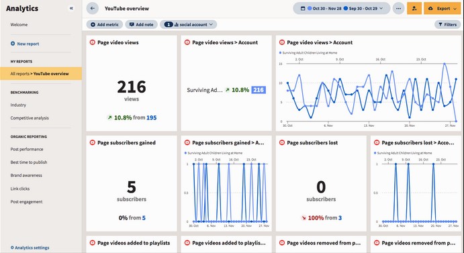Click the Add metric button
The width and height of the screenshot is (464, 253).
tap(105, 25)
